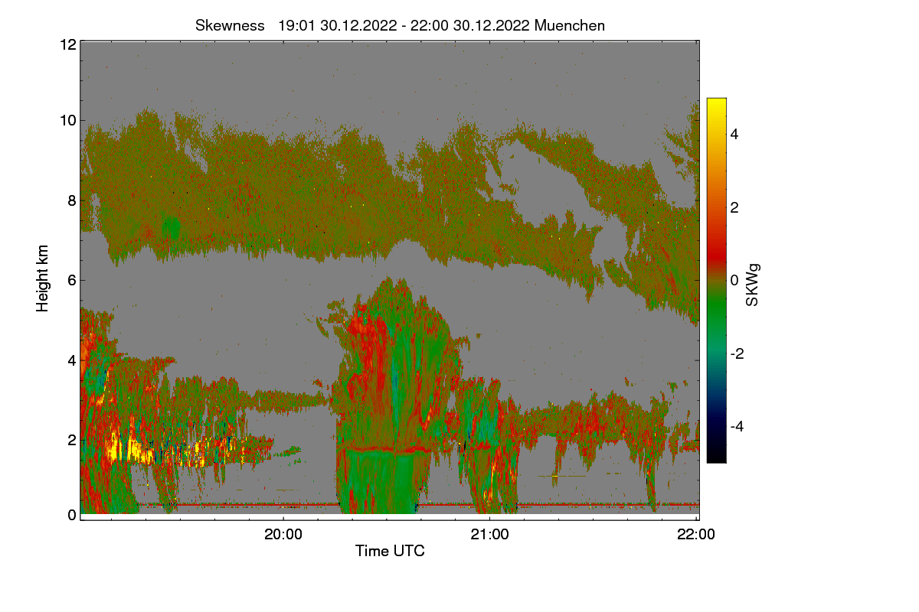Click the '20:00' time tick label

click(x=283, y=535)
